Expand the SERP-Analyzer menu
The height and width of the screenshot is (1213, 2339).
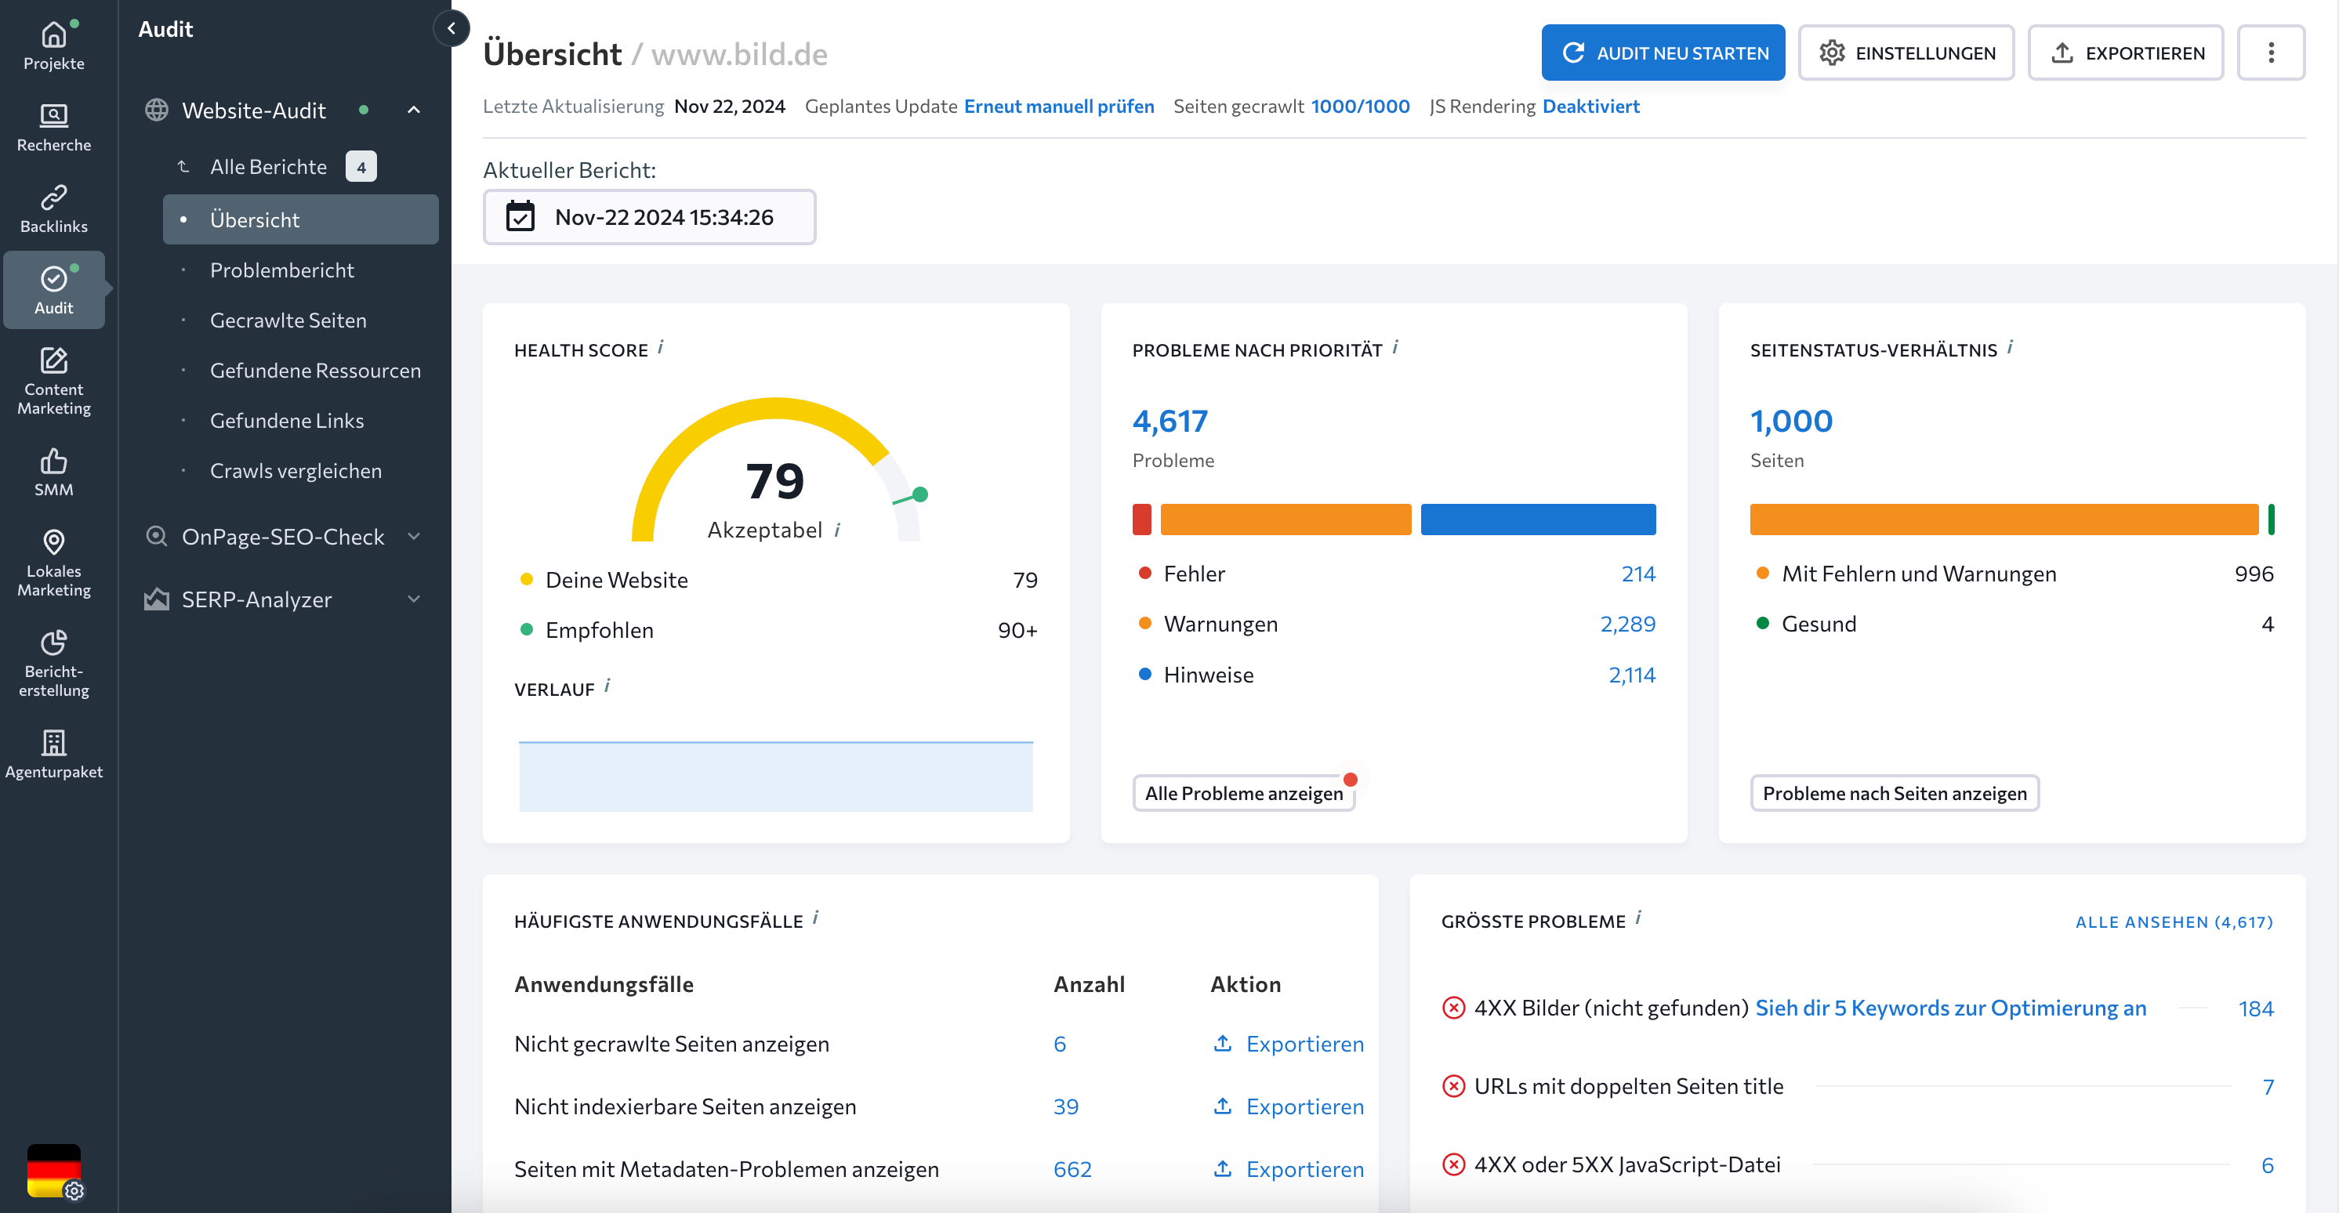point(413,599)
